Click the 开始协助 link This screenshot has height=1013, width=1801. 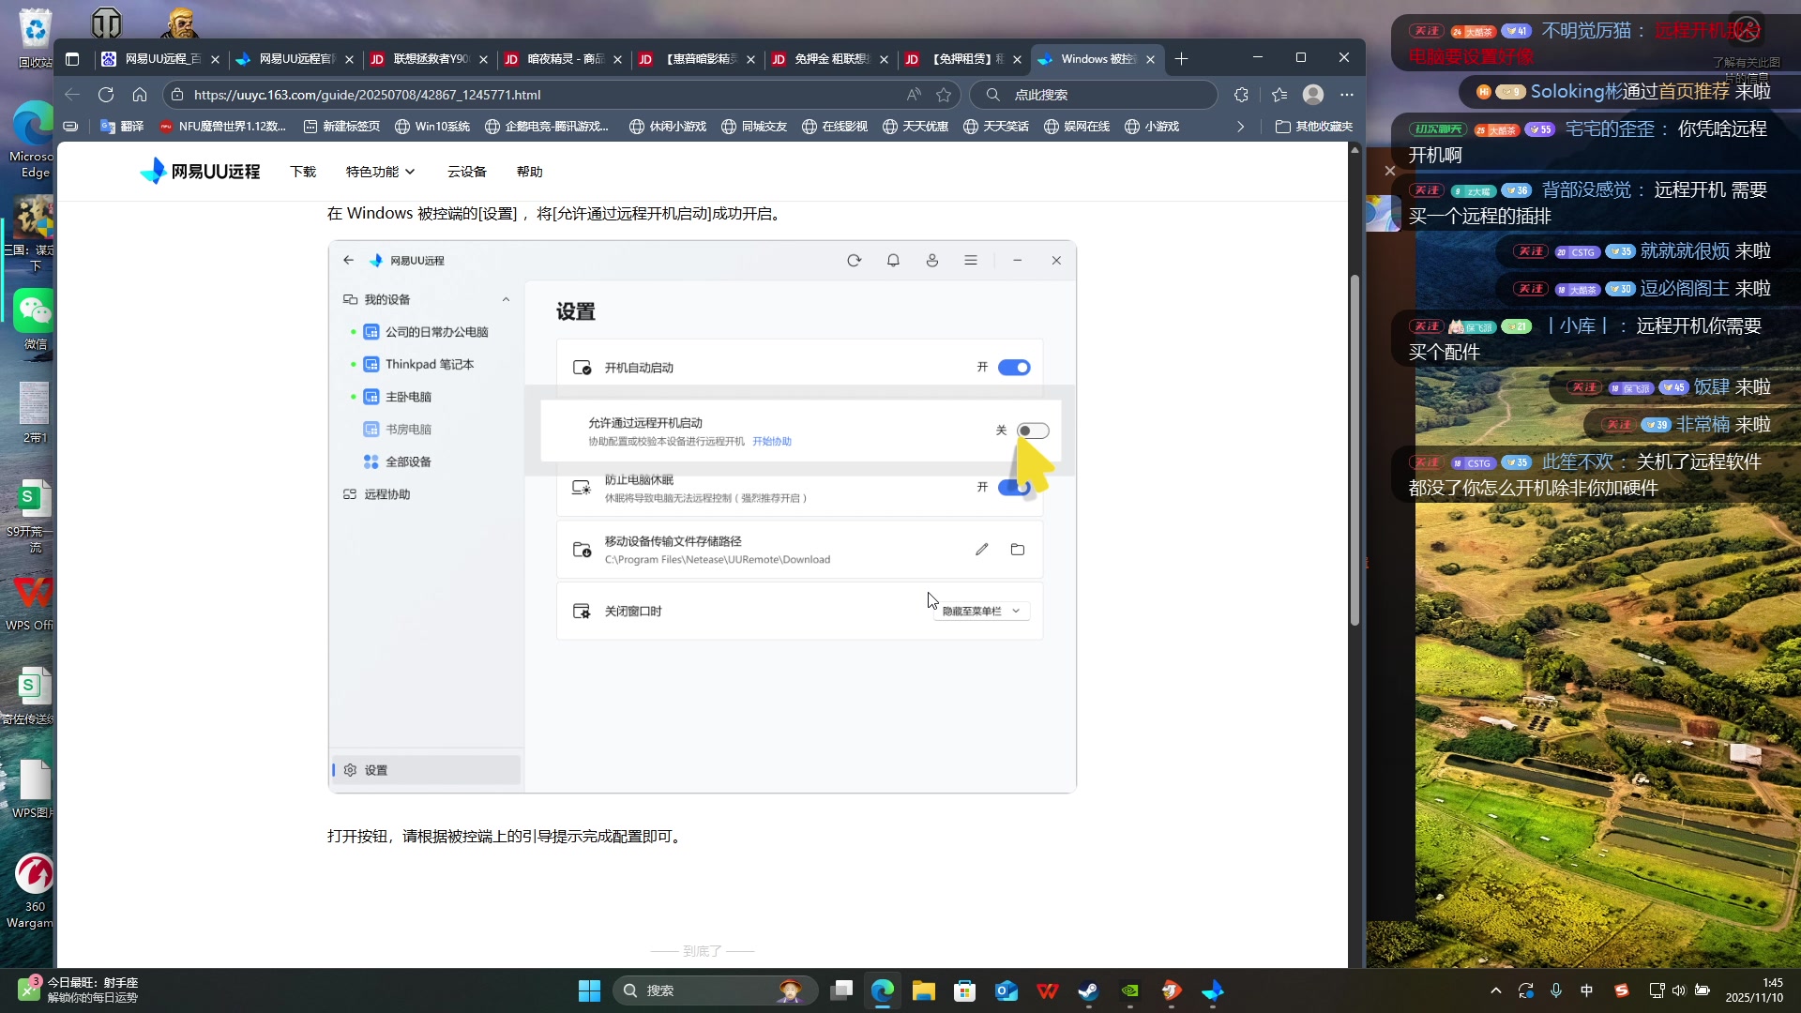(772, 441)
